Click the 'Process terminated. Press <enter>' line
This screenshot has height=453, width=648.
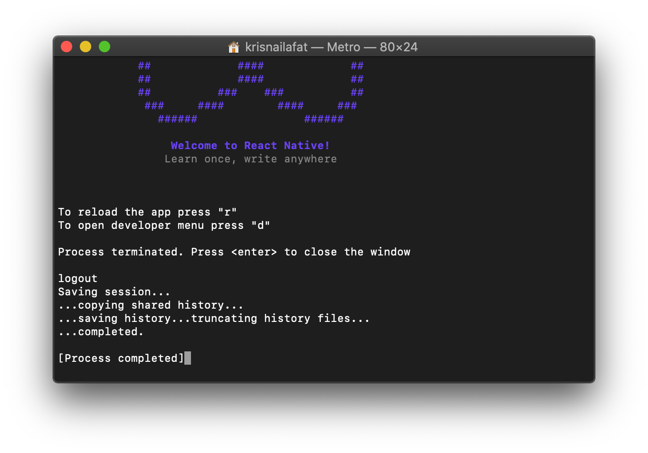(x=234, y=252)
